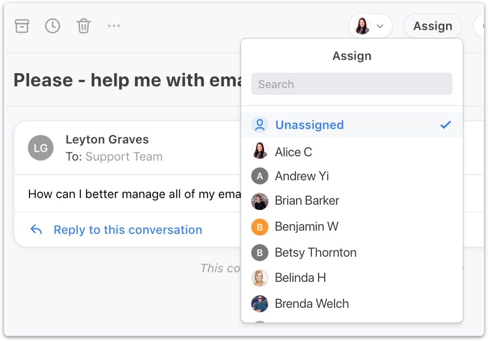Image resolution: width=488 pixels, height=341 pixels.
Task: Pick Betsy Thornton as assignee
Action: click(x=315, y=252)
